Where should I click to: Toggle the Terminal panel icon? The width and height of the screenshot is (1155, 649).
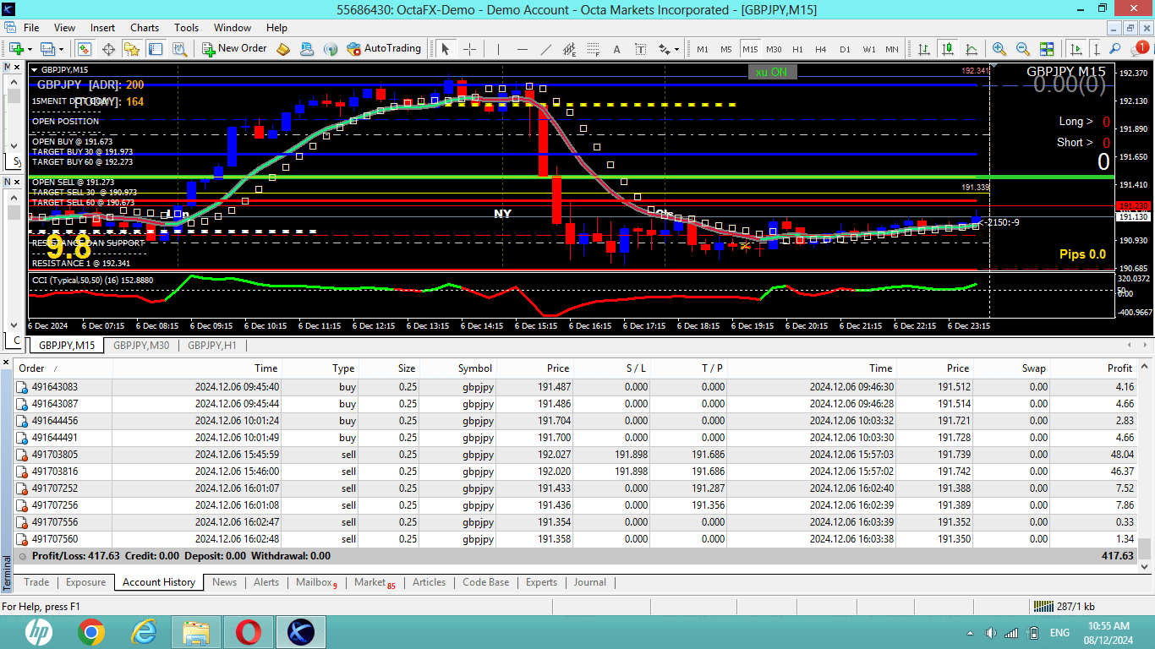point(154,49)
